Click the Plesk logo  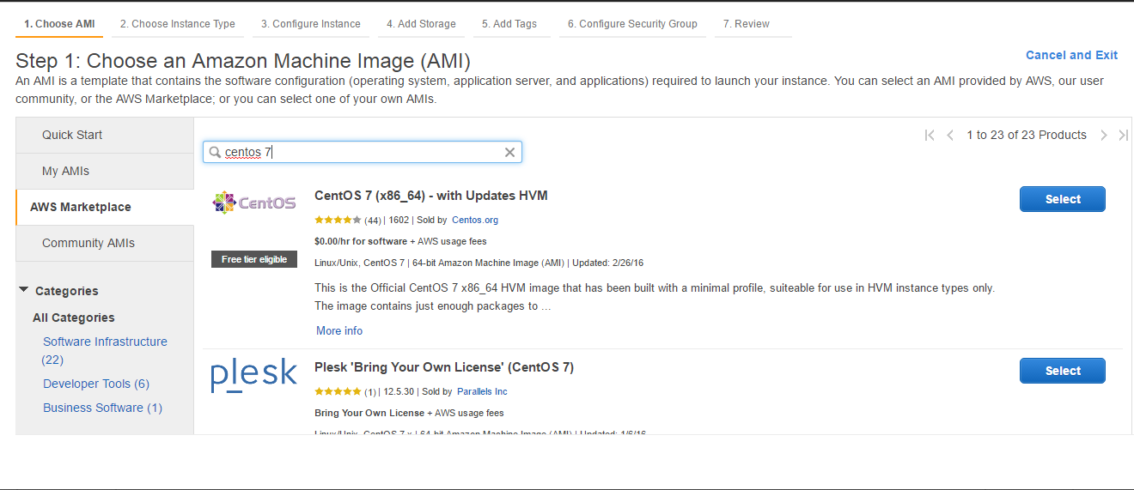point(253,376)
